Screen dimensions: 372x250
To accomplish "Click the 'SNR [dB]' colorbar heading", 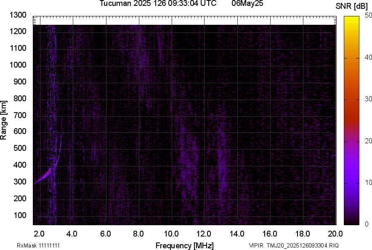I will point(351,6).
